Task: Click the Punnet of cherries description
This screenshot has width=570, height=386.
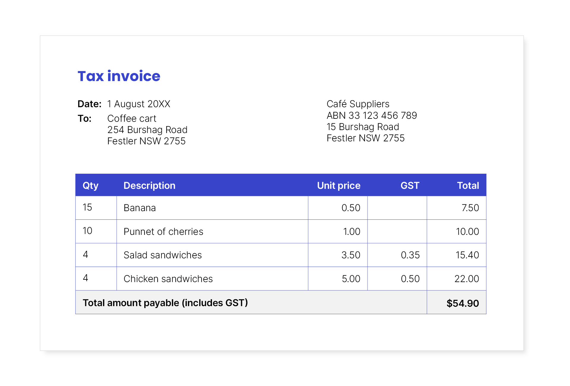Action: point(163,231)
